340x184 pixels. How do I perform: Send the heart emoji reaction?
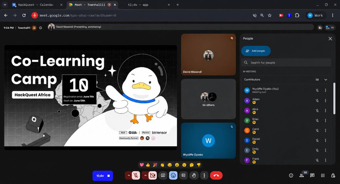click(142, 165)
